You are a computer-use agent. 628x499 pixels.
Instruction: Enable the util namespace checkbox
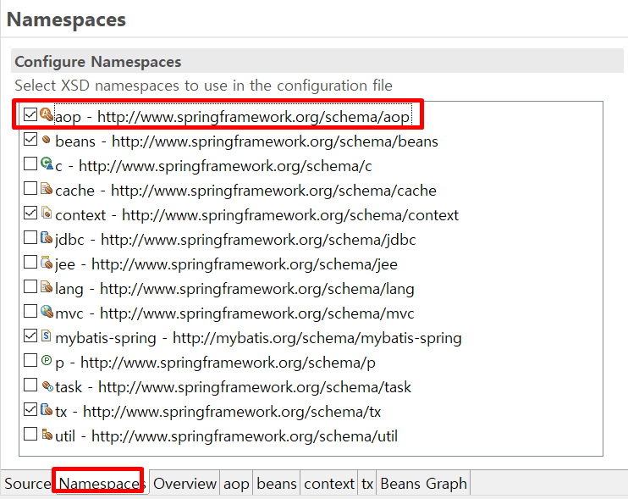click(x=30, y=434)
